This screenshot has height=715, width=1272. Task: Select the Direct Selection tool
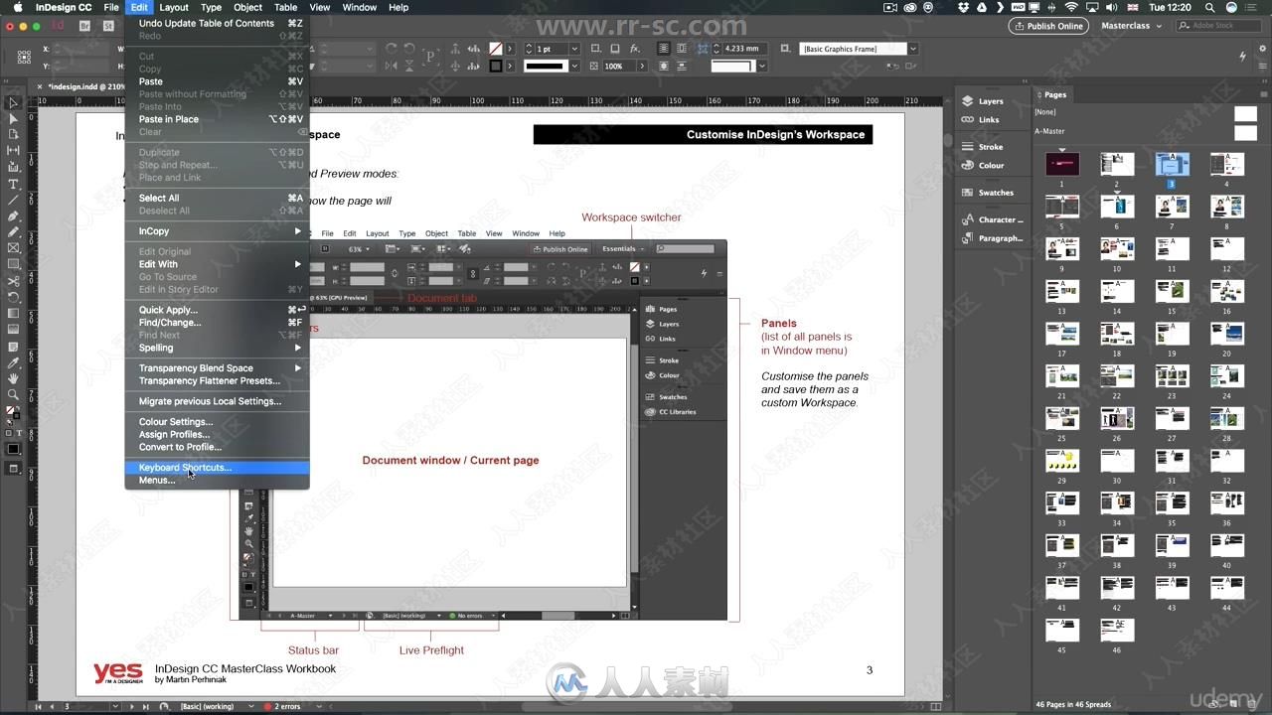(13, 118)
